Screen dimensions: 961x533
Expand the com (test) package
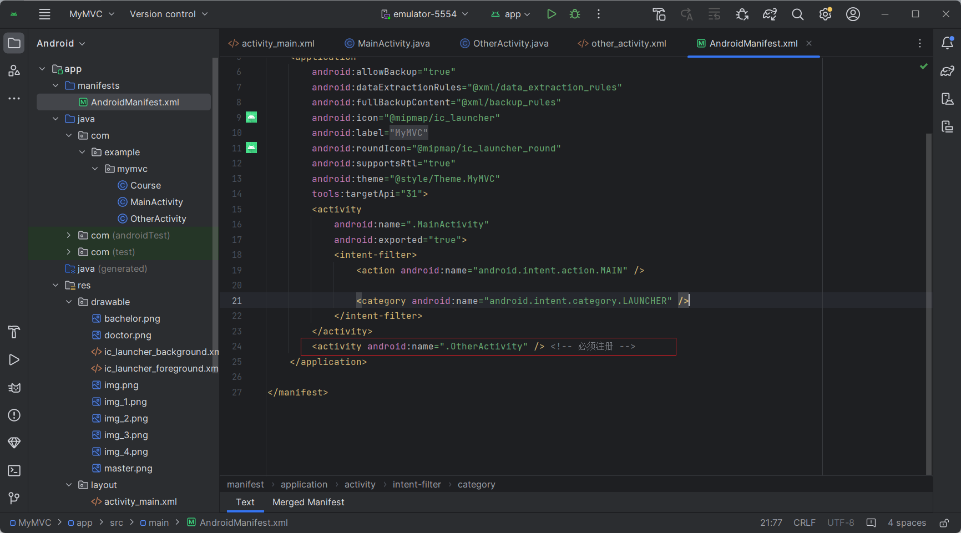coord(69,252)
